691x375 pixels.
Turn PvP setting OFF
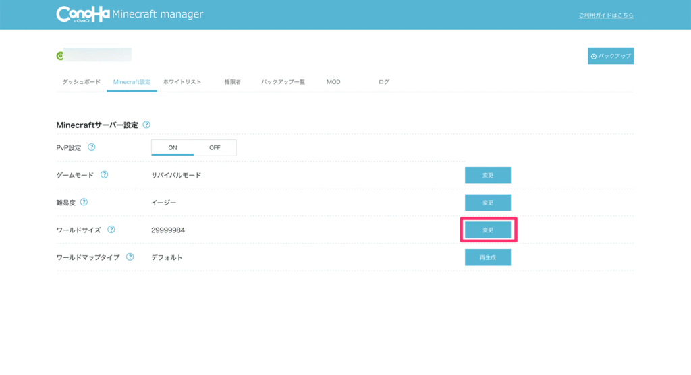click(215, 147)
